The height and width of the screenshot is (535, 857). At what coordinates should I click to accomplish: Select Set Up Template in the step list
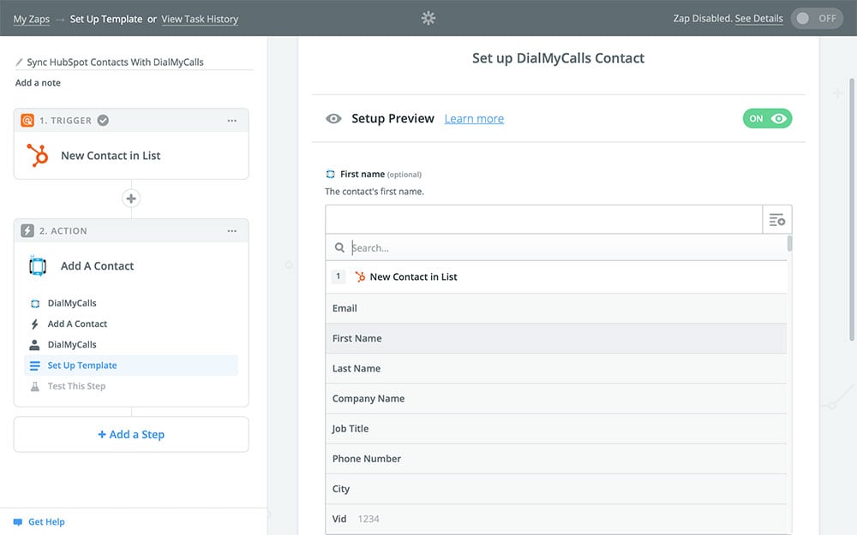(82, 366)
